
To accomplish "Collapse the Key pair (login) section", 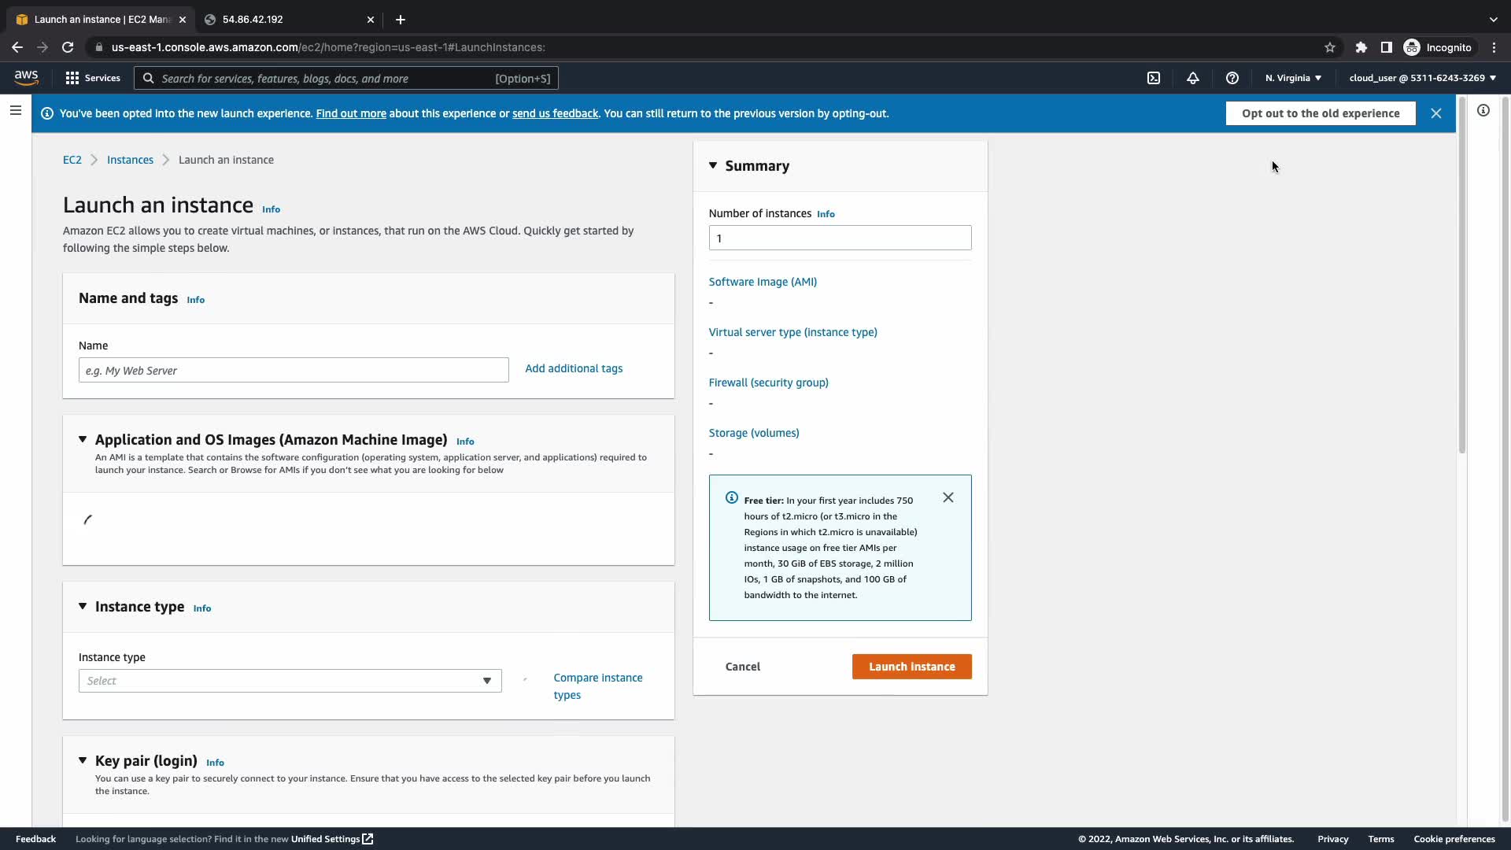I will (83, 760).
